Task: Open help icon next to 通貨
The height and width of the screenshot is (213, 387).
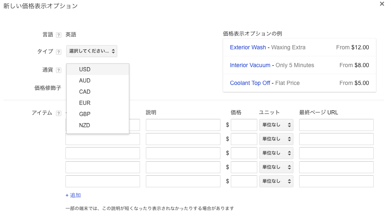Action: pos(58,70)
